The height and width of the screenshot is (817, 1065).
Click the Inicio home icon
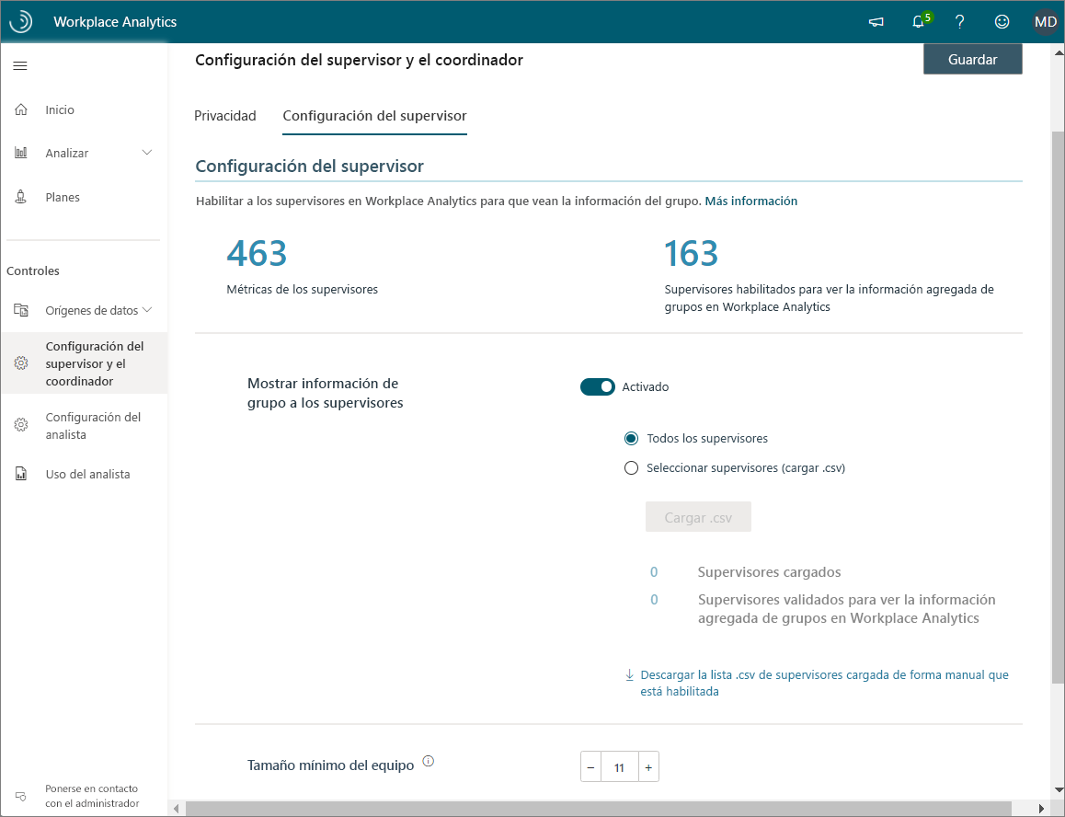(x=21, y=109)
